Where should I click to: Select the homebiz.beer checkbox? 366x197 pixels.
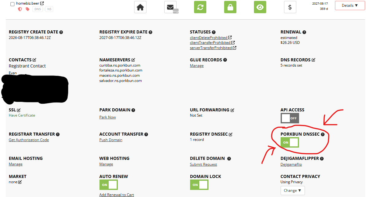click(12, 4)
